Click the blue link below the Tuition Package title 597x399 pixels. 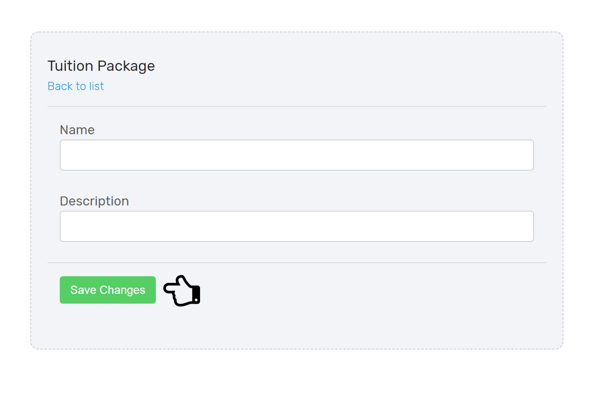pos(76,86)
